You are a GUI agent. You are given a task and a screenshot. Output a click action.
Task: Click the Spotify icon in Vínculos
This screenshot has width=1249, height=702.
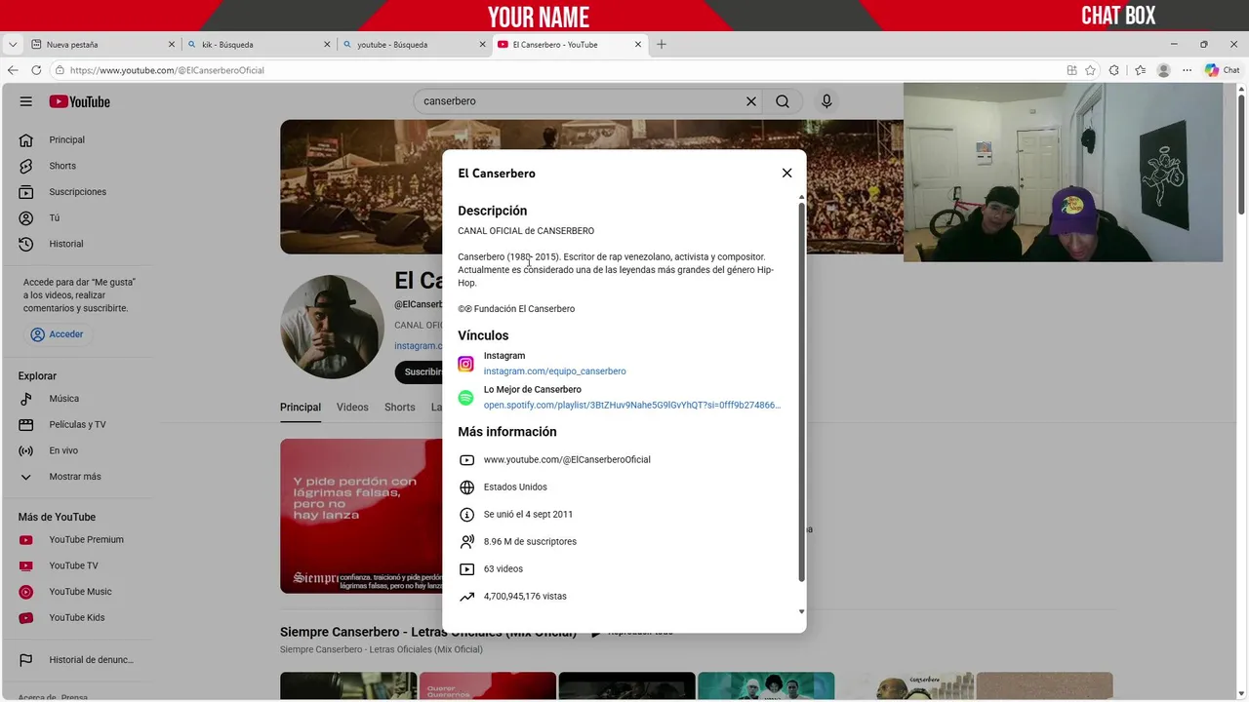pos(466,398)
